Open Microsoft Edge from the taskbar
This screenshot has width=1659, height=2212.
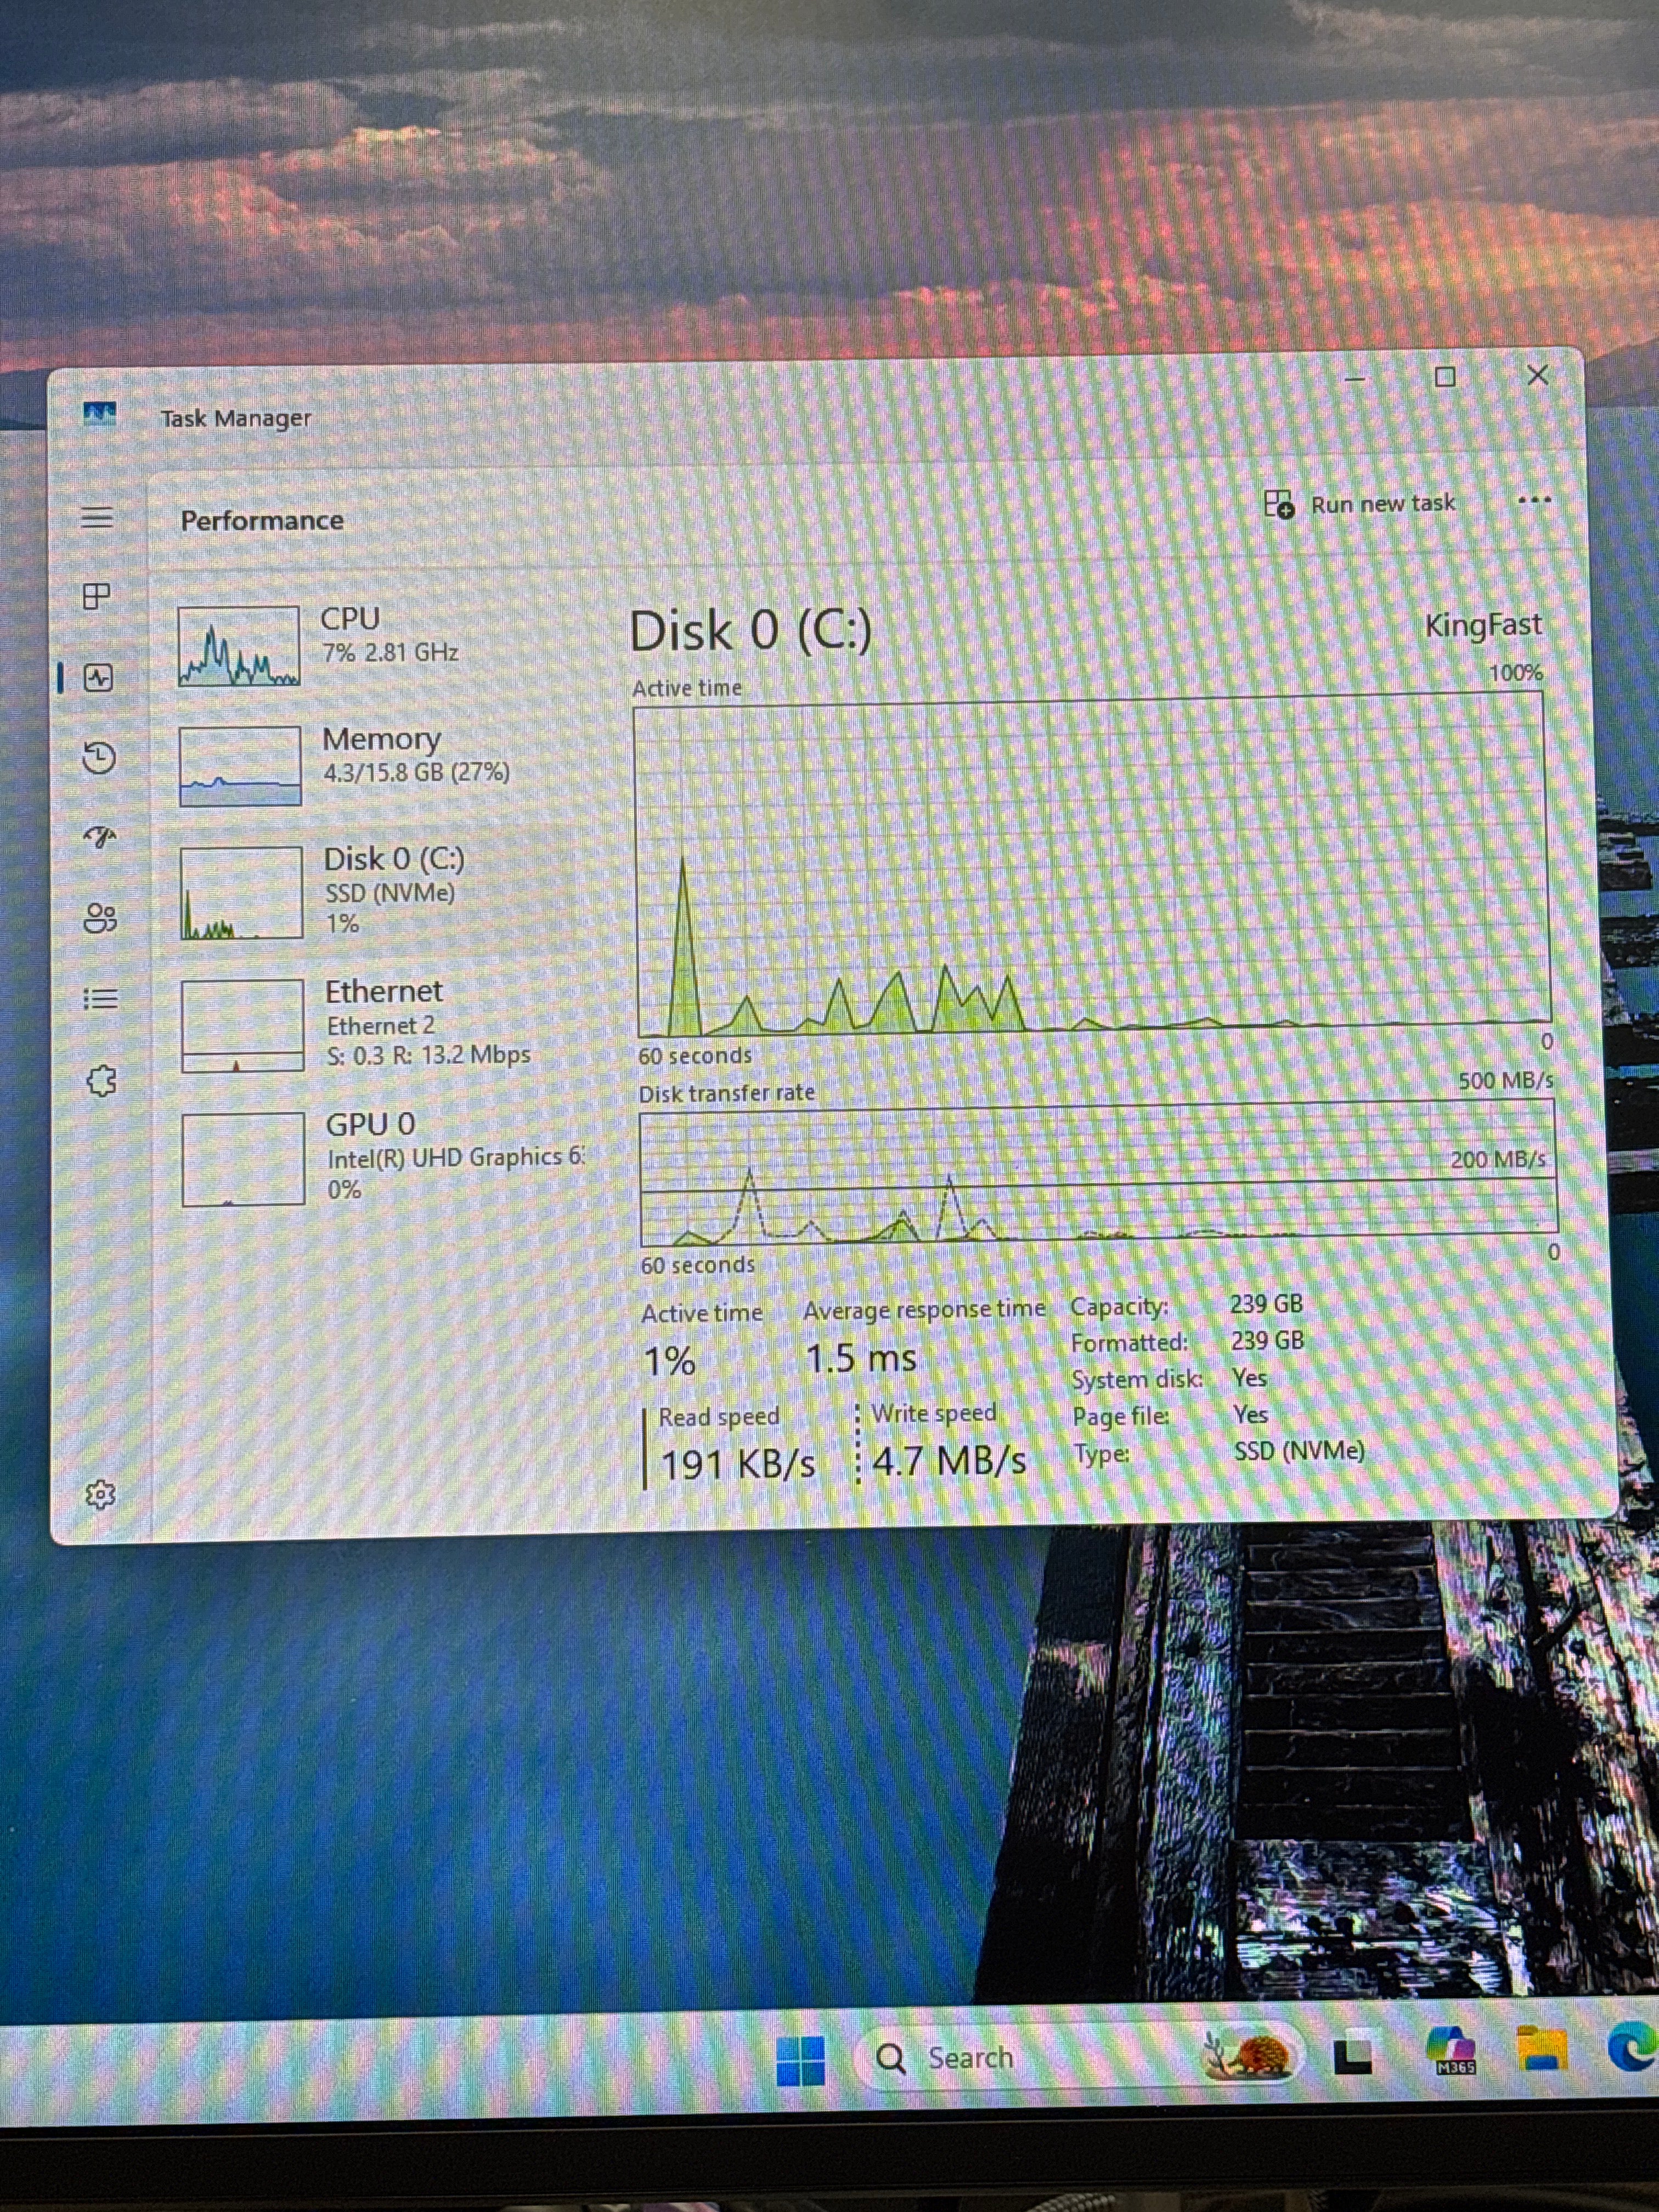click(1634, 2046)
